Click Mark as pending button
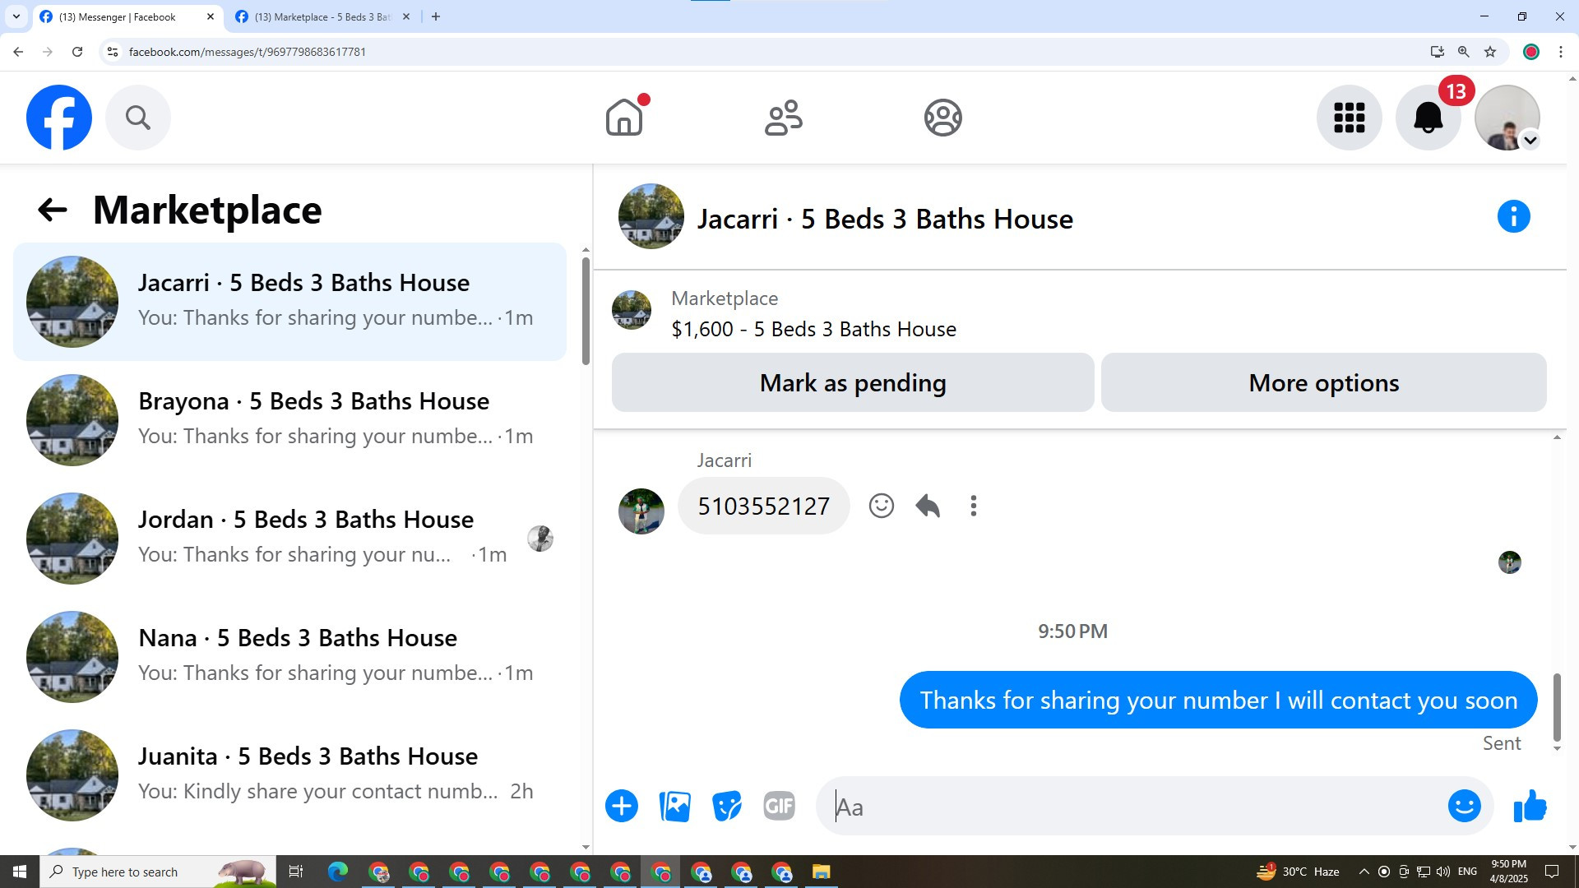1579x888 pixels. point(853,383)
